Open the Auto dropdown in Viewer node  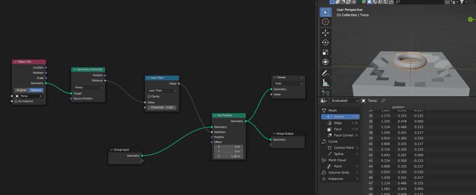point(288,84)
